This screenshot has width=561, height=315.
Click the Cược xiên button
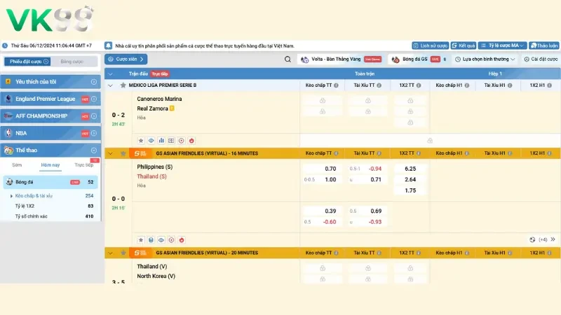point(126,59)
